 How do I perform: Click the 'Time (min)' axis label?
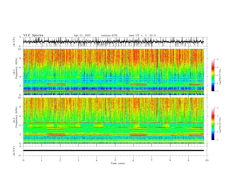pos(118,163)
